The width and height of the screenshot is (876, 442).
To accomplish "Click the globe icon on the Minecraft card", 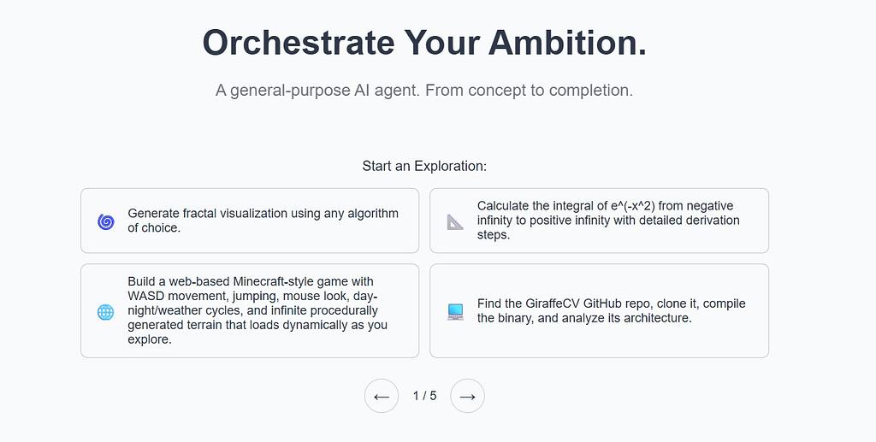I will coord(106,312).
